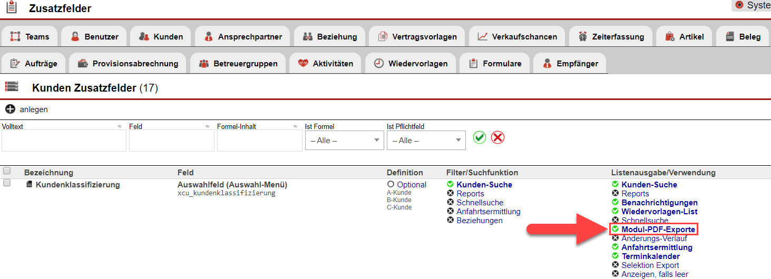Screen dimensions: 771x279
Task: Tick the Kundenklassifizierung row checkbox
Action: [7, 183]
